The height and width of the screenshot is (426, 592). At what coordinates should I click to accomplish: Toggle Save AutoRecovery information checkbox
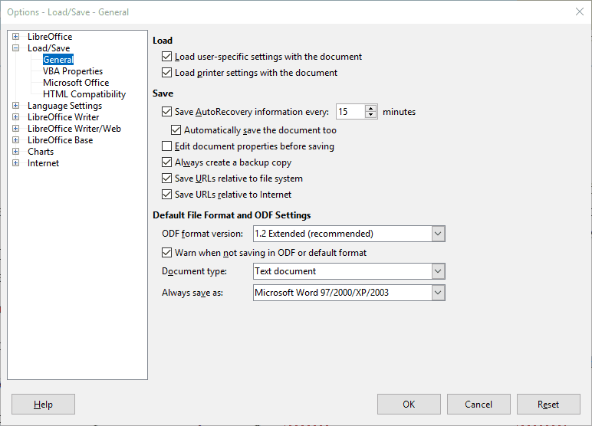coord(166,112)
